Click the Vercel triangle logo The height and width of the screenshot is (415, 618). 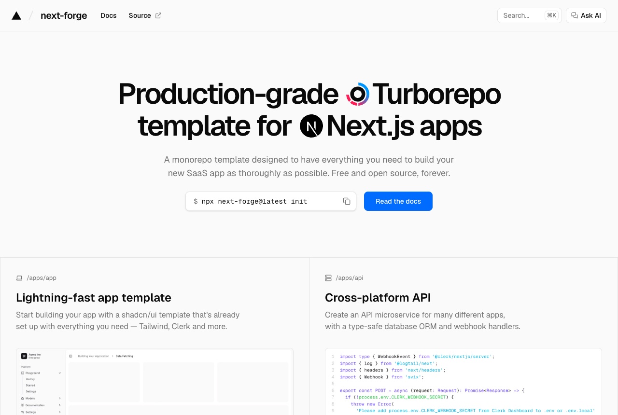pos(16,15)
